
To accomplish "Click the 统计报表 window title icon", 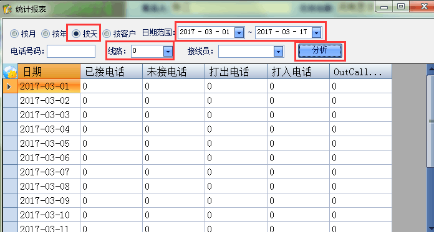I will pos(7,9).
